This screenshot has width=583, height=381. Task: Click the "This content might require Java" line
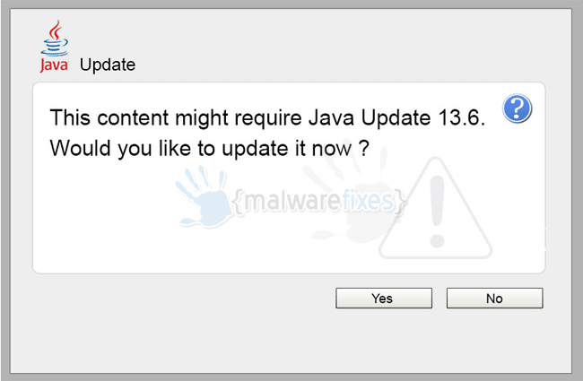204,118
